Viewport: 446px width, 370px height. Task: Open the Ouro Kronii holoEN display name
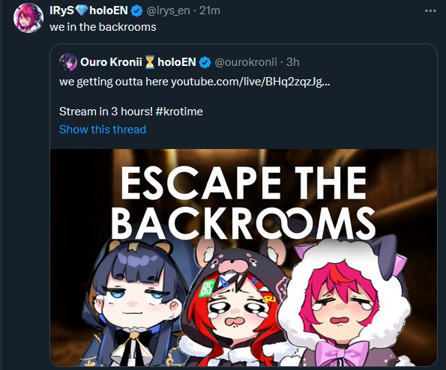pyautogui.click(x=138, y=62)
